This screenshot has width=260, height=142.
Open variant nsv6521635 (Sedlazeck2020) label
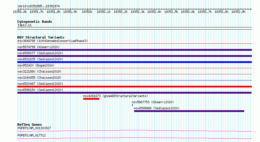(x=40, y=59)
